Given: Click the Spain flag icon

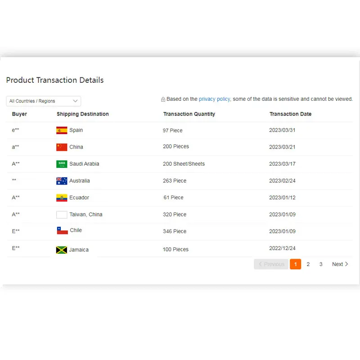Looking at the screenshot, I should (x=62, y=130).
